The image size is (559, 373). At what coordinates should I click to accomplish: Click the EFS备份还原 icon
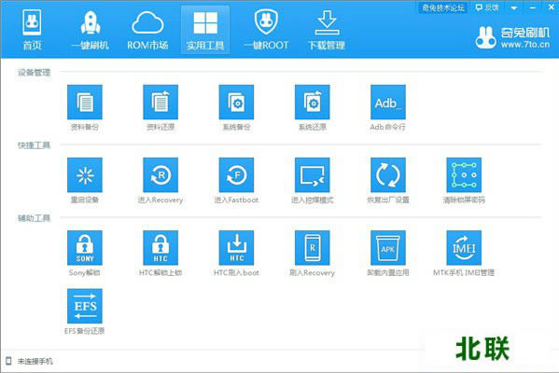85,306
